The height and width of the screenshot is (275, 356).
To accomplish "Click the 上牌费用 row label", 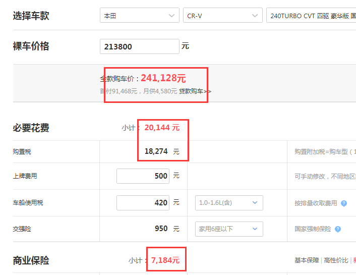I will (x=25, y=176).
